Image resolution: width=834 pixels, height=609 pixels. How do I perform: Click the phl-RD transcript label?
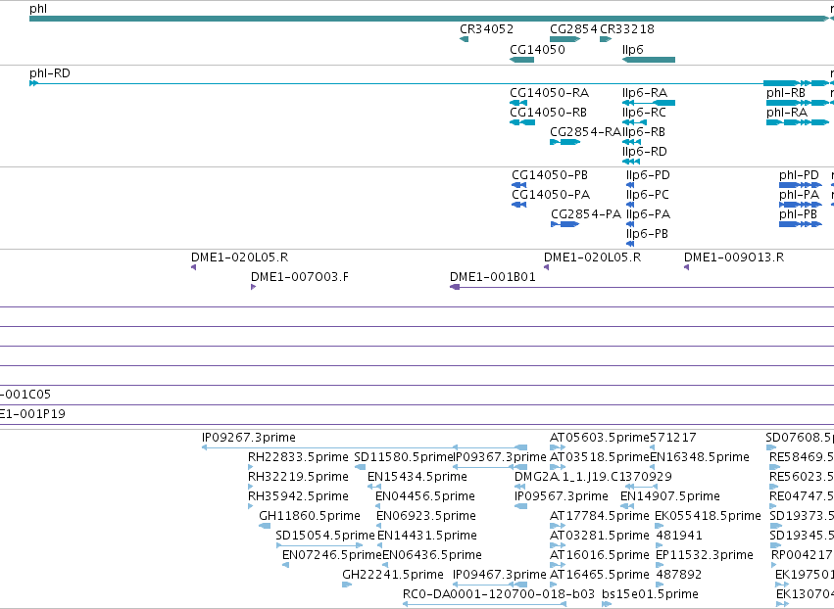(x=49, y=73)
